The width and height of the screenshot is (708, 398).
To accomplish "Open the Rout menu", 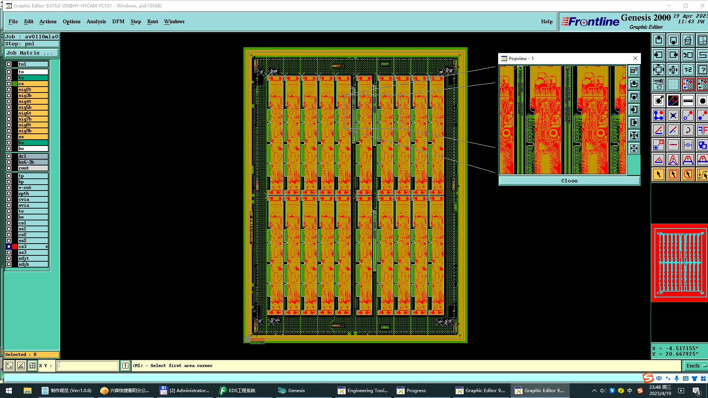I will pyautogui.click(x=152, y=21).
